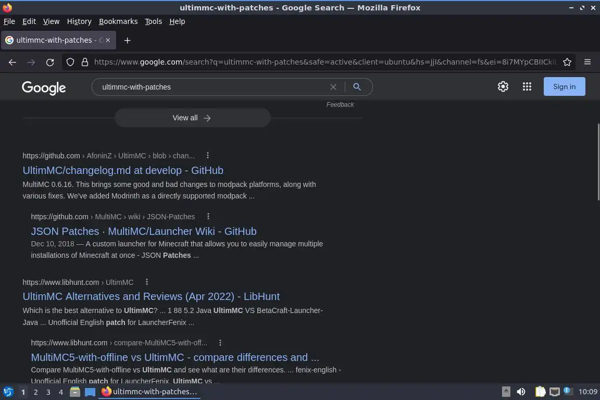Open the Help menu
The width and height of the screenshot is (600, 400).
click(177, 21)
